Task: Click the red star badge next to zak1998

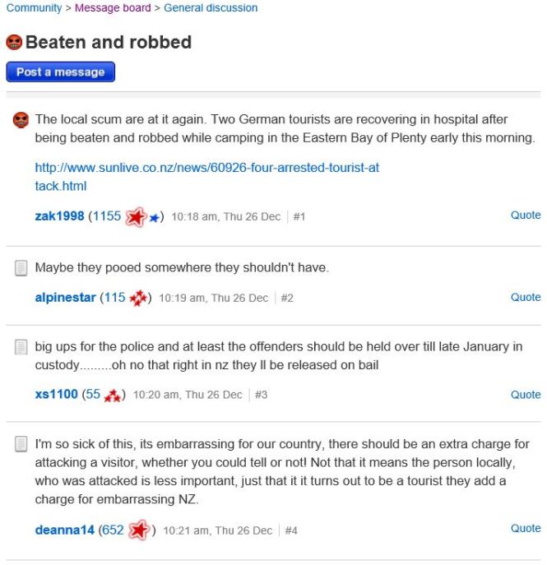Action: pos(136,217)
